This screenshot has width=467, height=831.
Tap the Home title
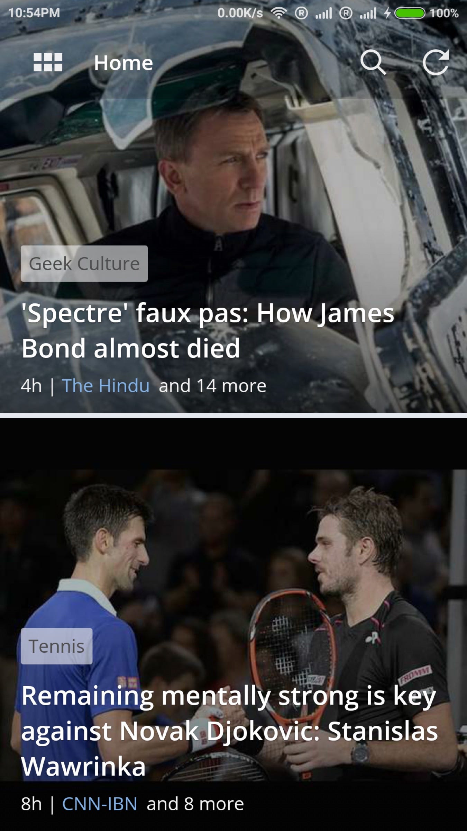(123, 63)
